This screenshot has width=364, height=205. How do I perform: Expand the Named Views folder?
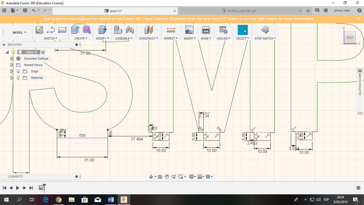coord(12,65)
